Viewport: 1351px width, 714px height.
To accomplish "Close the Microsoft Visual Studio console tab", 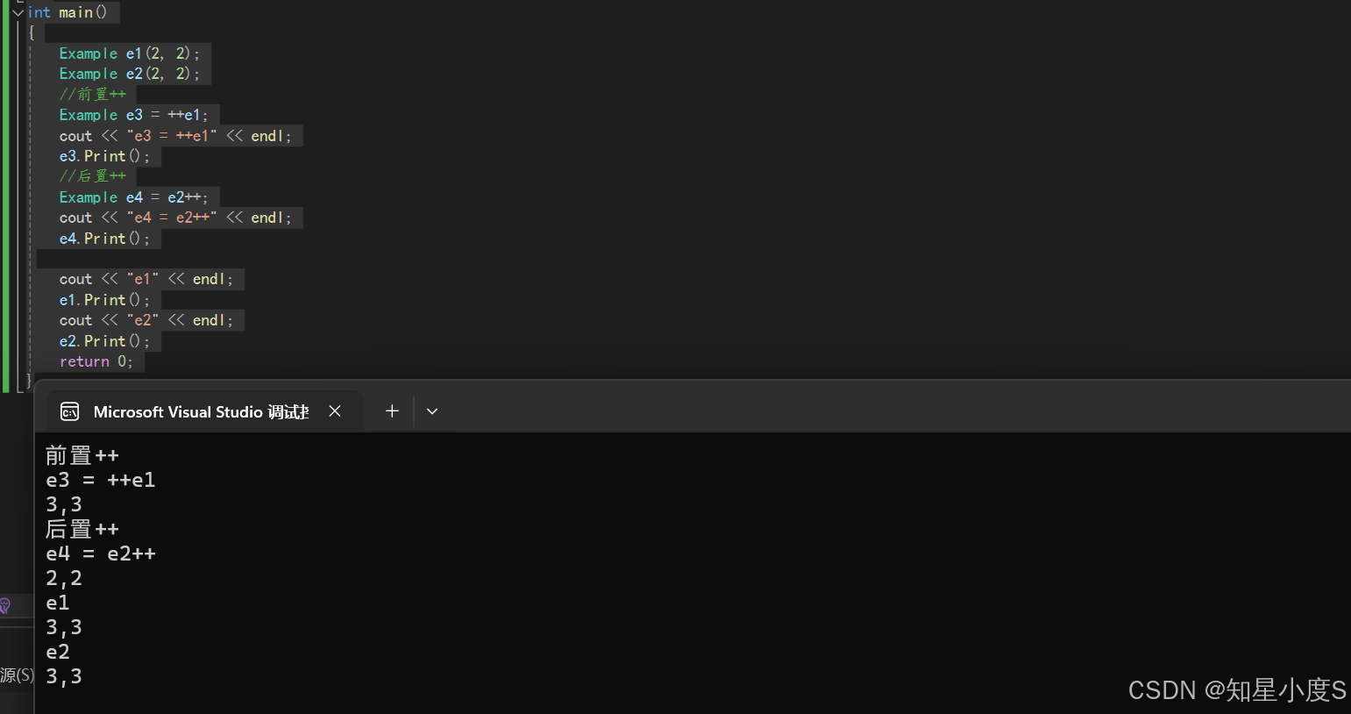I will (x=335, y=411).
